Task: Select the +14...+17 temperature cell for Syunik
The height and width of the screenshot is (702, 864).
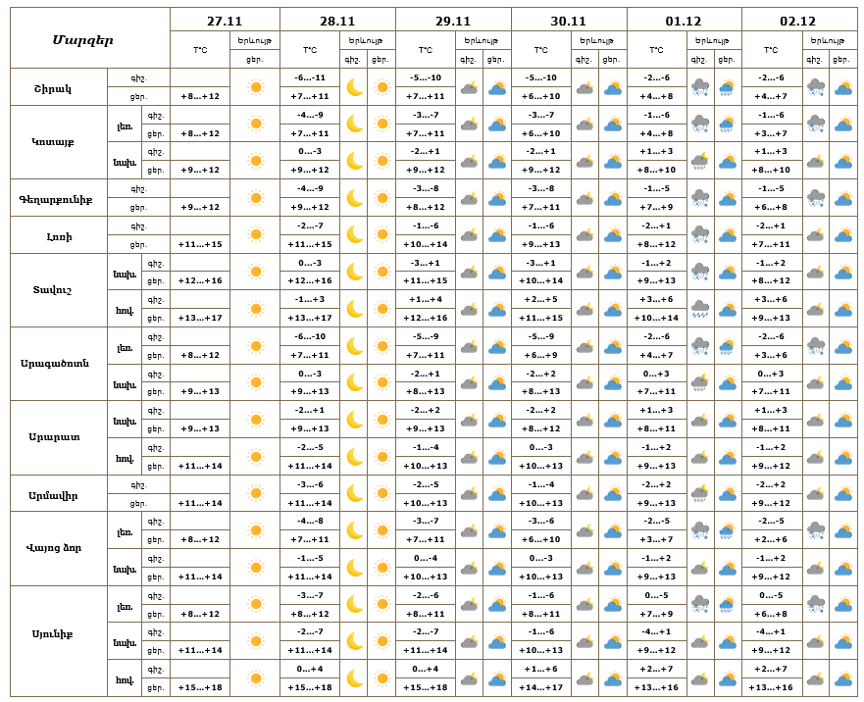Action: click(540, 687)
